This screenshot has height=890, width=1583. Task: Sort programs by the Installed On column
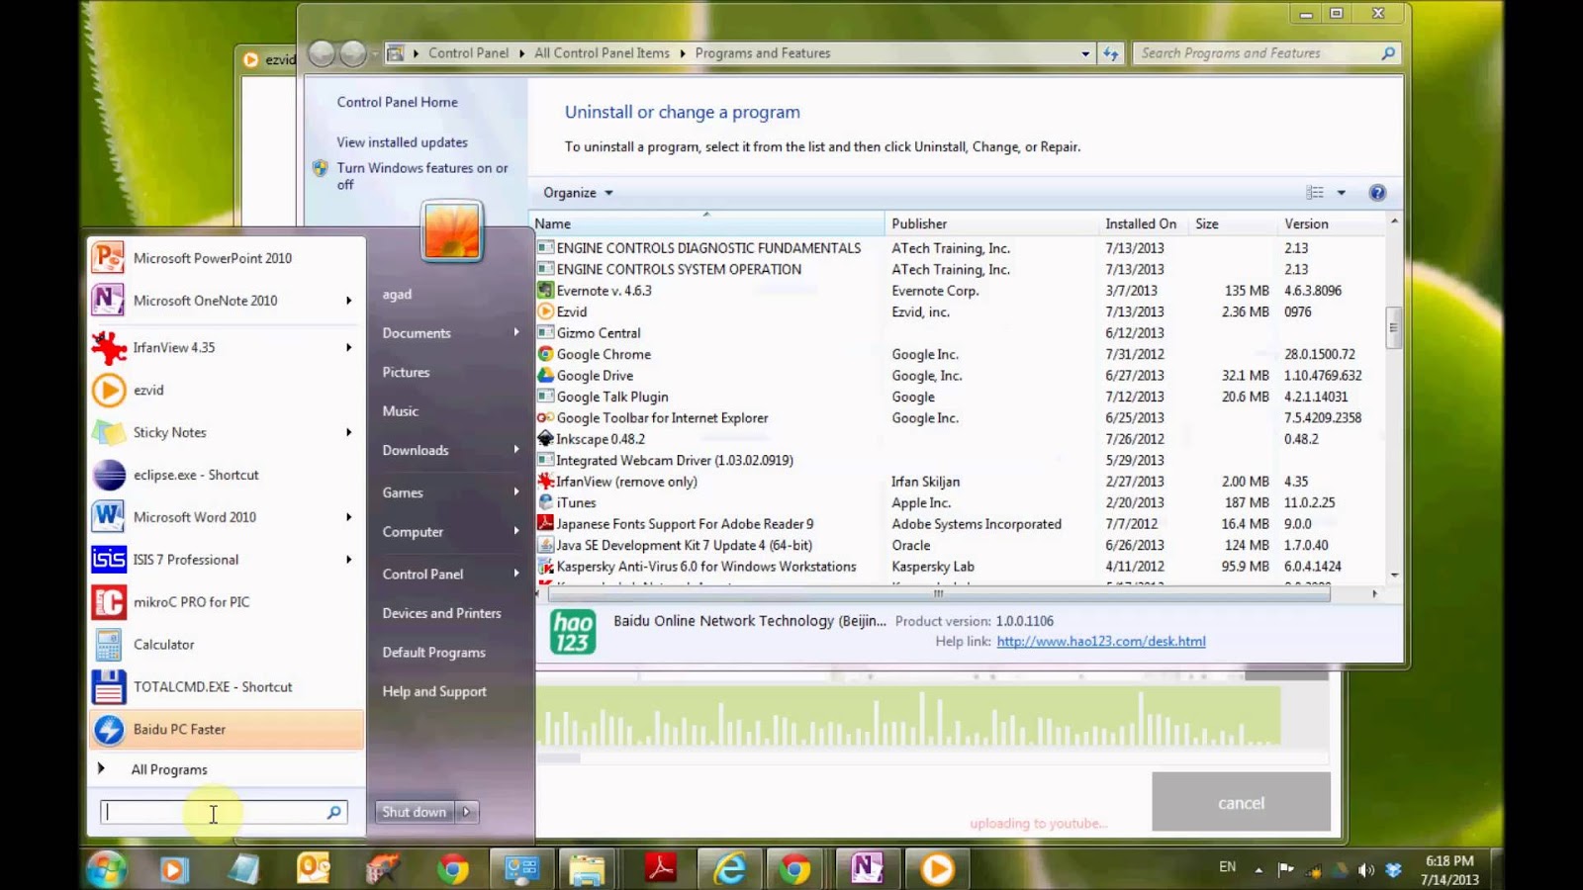click(1141, 223)
